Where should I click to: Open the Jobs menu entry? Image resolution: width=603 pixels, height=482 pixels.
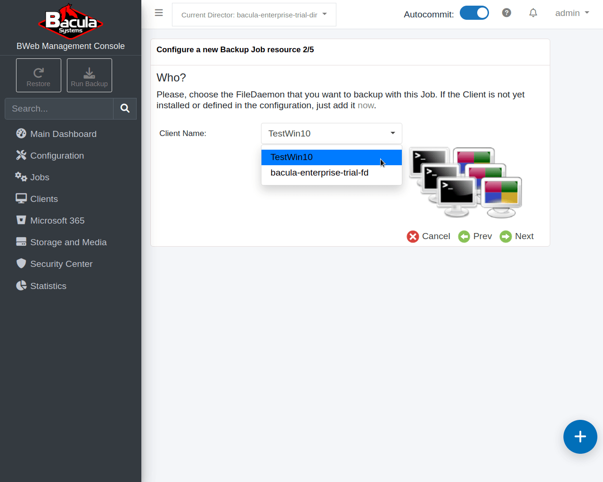click(x=40, y=177)
